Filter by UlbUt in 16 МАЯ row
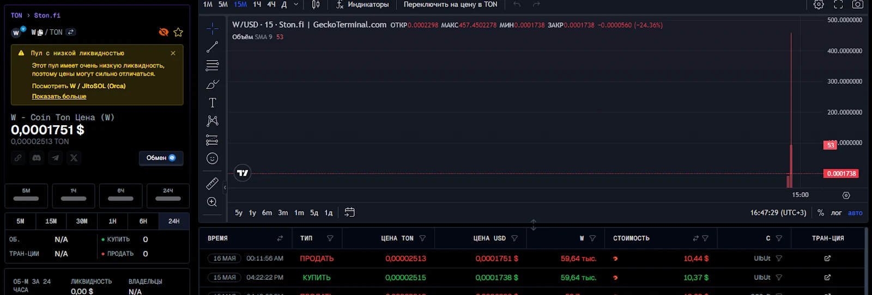The image size is (872, 295). [779, 259]
